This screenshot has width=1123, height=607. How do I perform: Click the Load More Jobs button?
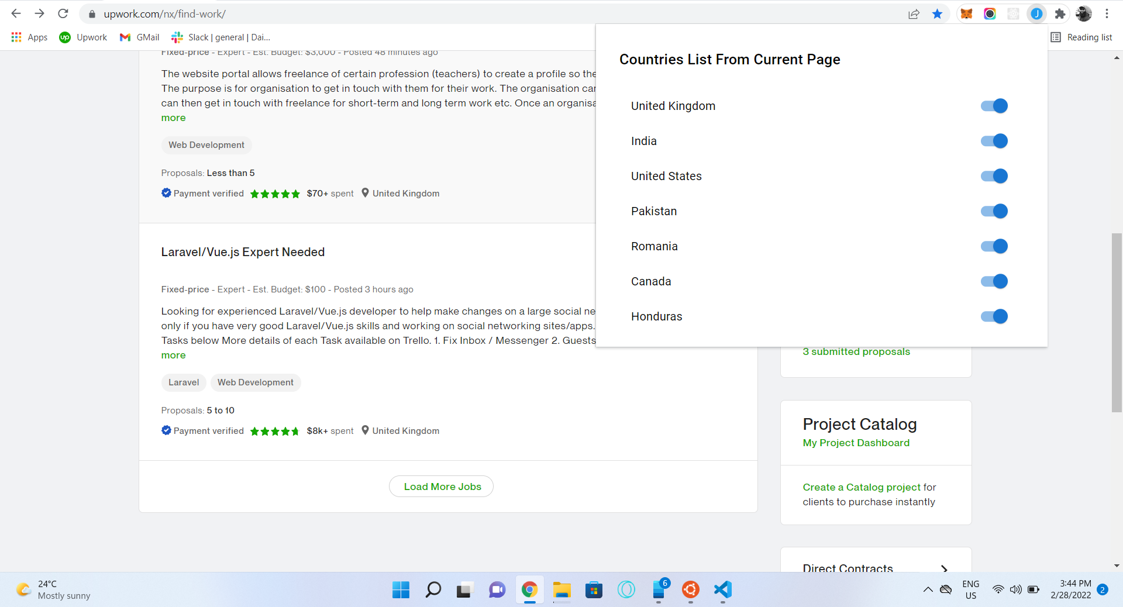click(441, 486)
